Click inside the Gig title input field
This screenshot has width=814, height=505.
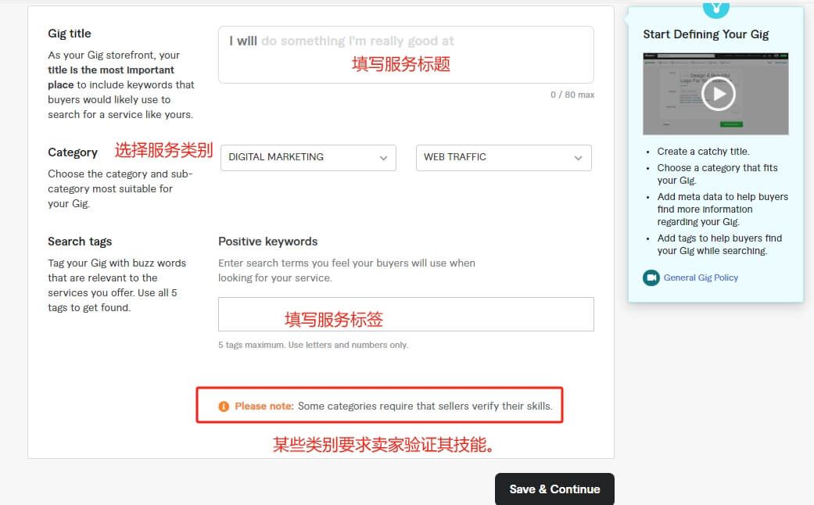pos(406,53)
